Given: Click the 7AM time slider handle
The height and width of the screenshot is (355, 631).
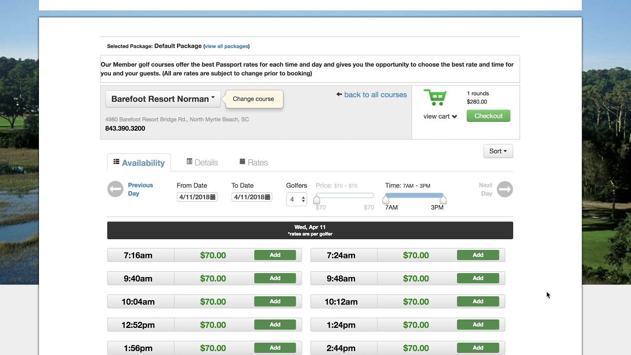Looking at the screenshot, I should coord(386,199).
